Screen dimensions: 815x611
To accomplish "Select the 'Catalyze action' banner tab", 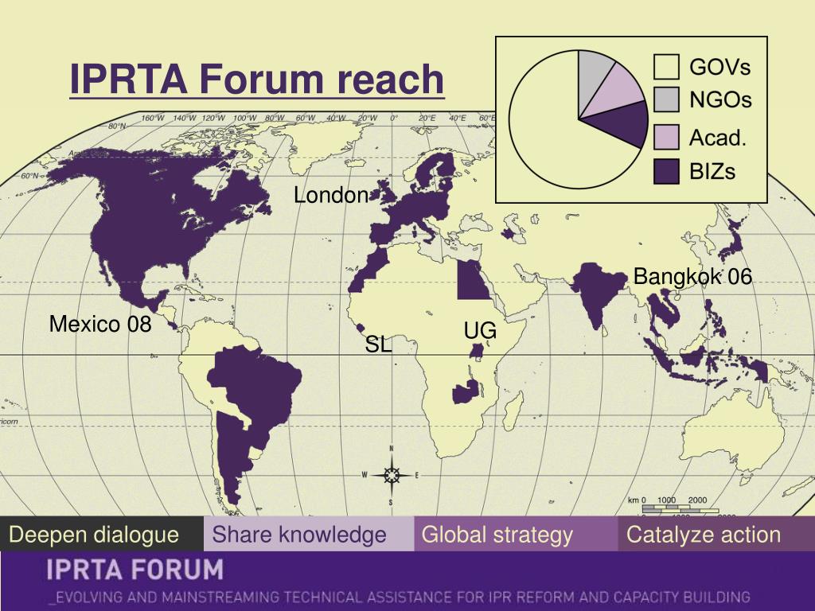I will (716, 534).
